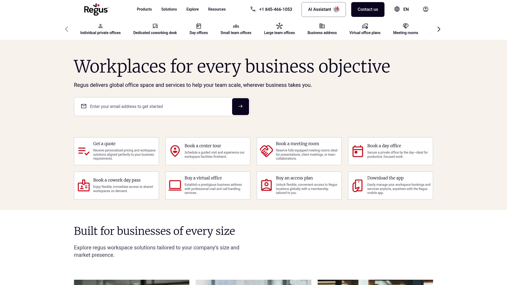The width and height of the screenshot is (507, 285).
Task: Open Buy an access plan card title
Action: tap(294, 178)
